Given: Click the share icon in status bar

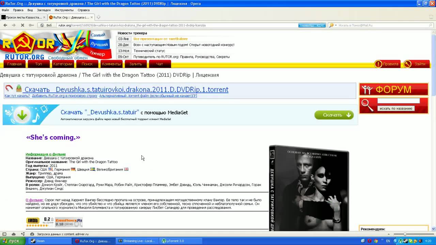Looking at the screenshot, I should pyautogui.click(x=23, y=234).
